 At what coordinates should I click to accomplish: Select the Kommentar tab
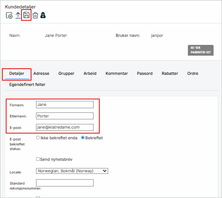pos(117,73)
